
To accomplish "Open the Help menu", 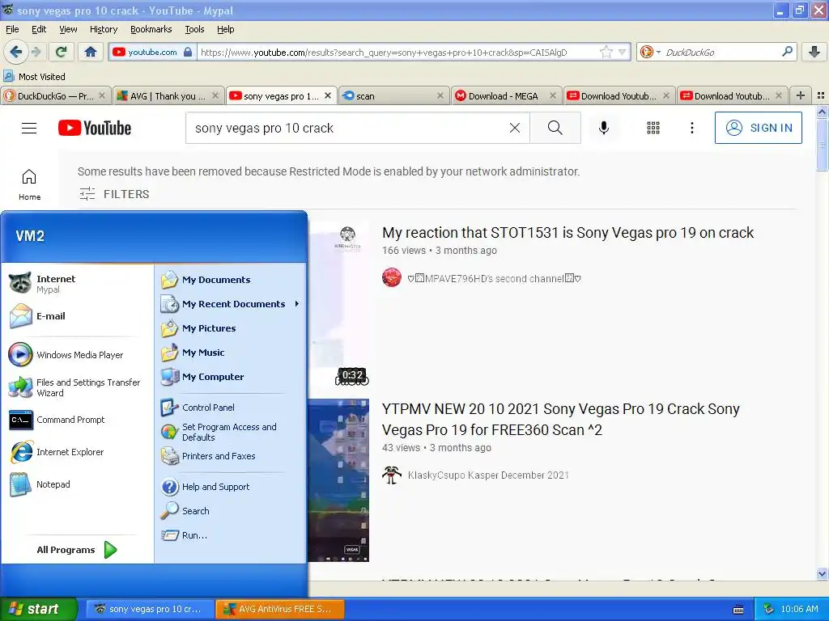I will (226, 29).
